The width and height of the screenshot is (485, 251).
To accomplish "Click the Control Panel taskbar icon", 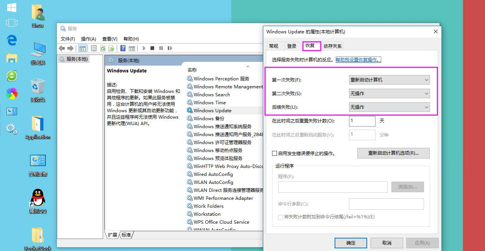I will [12, 111].
